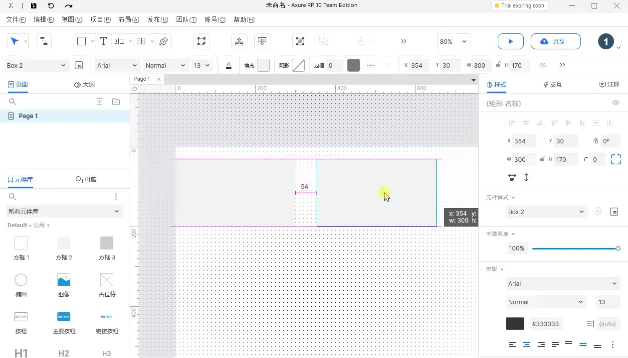Click the 共享 share button
Viewport: 628px width, 358px height.
point(555,41)
